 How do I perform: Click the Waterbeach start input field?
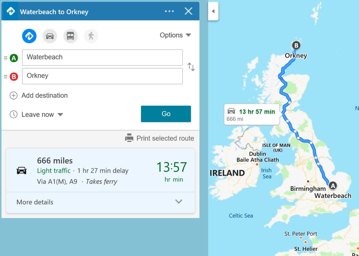pos(102,57)
